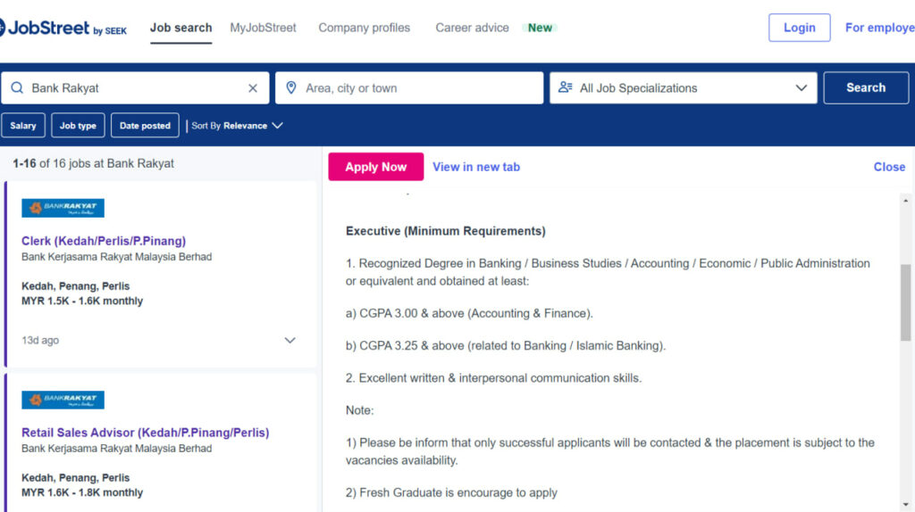Open the JobStreet by SEEK logo
The height and width of the screenshot is (512, 915).
63,28
